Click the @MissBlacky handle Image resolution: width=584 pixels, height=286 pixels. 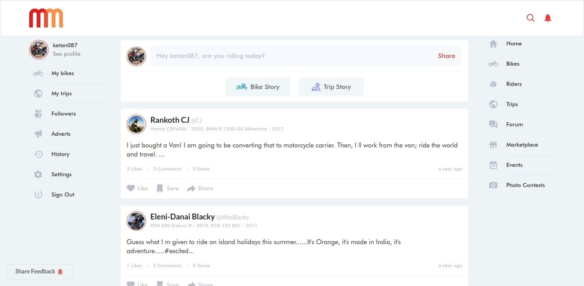tap(233, 218)
